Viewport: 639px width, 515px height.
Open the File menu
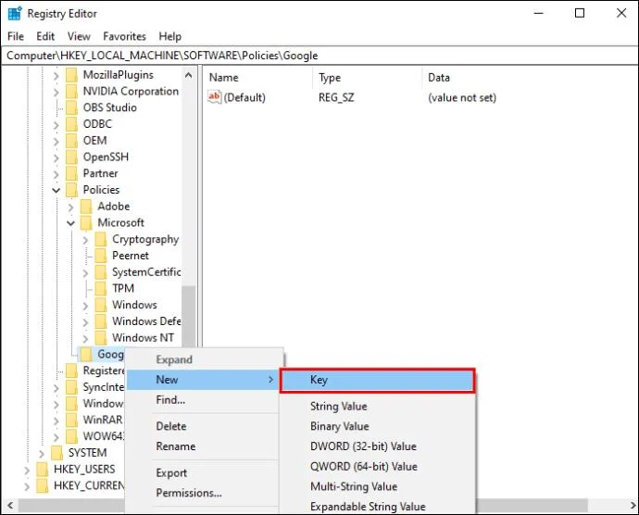click(16, 36)
